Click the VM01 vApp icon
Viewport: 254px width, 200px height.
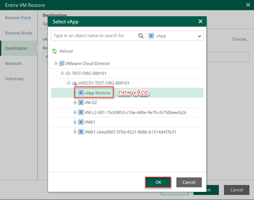[x=81, y=122]
